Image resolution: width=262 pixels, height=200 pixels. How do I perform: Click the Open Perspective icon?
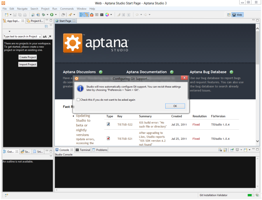tap(229, 15)
